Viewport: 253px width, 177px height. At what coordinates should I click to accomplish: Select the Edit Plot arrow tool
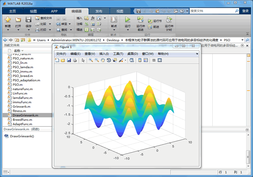point(83,60)
